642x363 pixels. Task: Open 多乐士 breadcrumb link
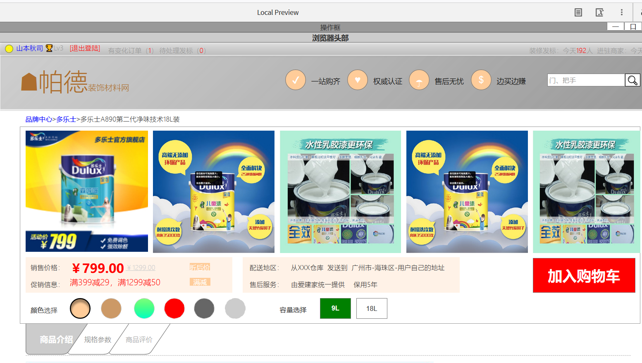[x=66, y=119]
